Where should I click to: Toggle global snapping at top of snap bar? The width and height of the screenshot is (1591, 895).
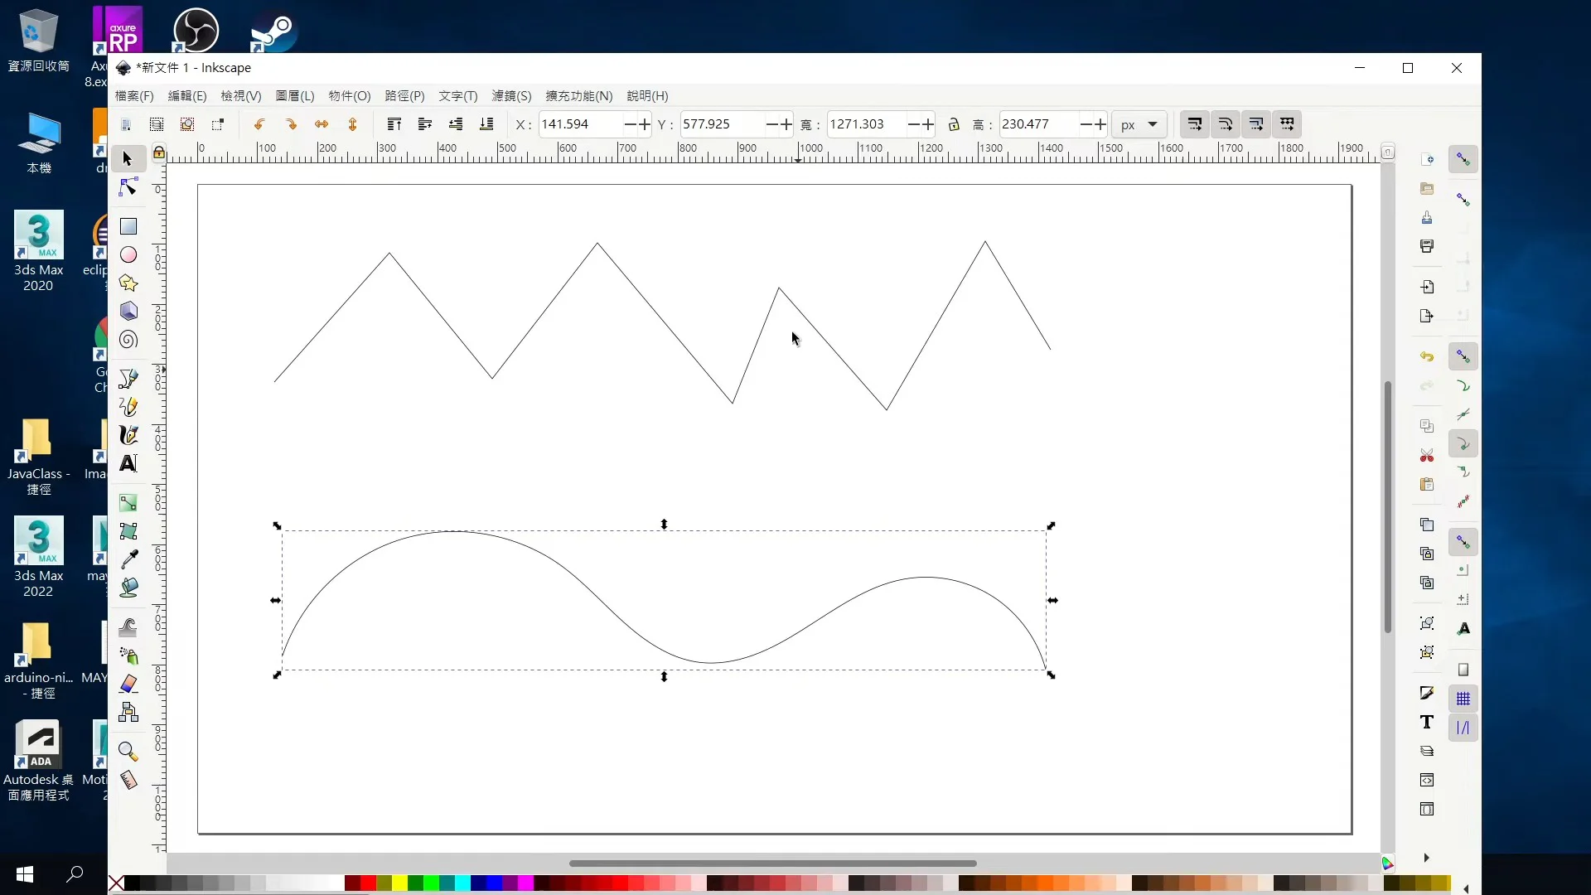pyautogui.click(x=1463, y=159)
